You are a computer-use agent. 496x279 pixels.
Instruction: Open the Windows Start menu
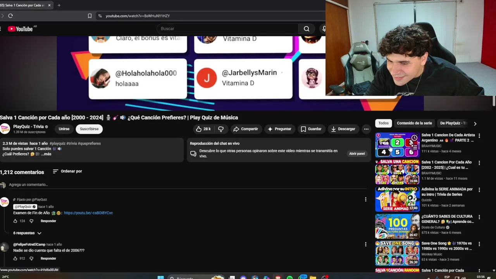(160, 277)
